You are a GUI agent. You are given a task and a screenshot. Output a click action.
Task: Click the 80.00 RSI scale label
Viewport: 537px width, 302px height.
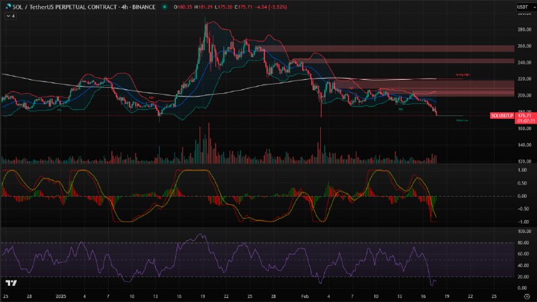[524, 243]
